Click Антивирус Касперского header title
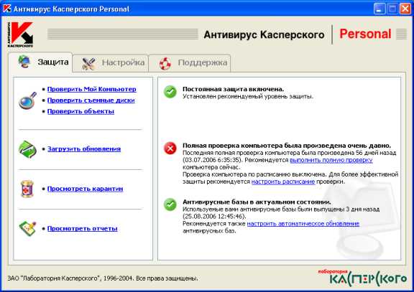 point(264,34)
